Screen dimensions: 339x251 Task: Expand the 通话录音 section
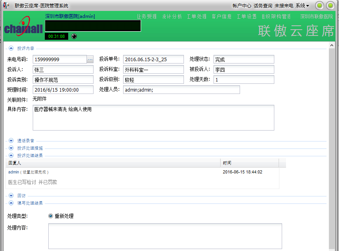[x=11, y=140]
